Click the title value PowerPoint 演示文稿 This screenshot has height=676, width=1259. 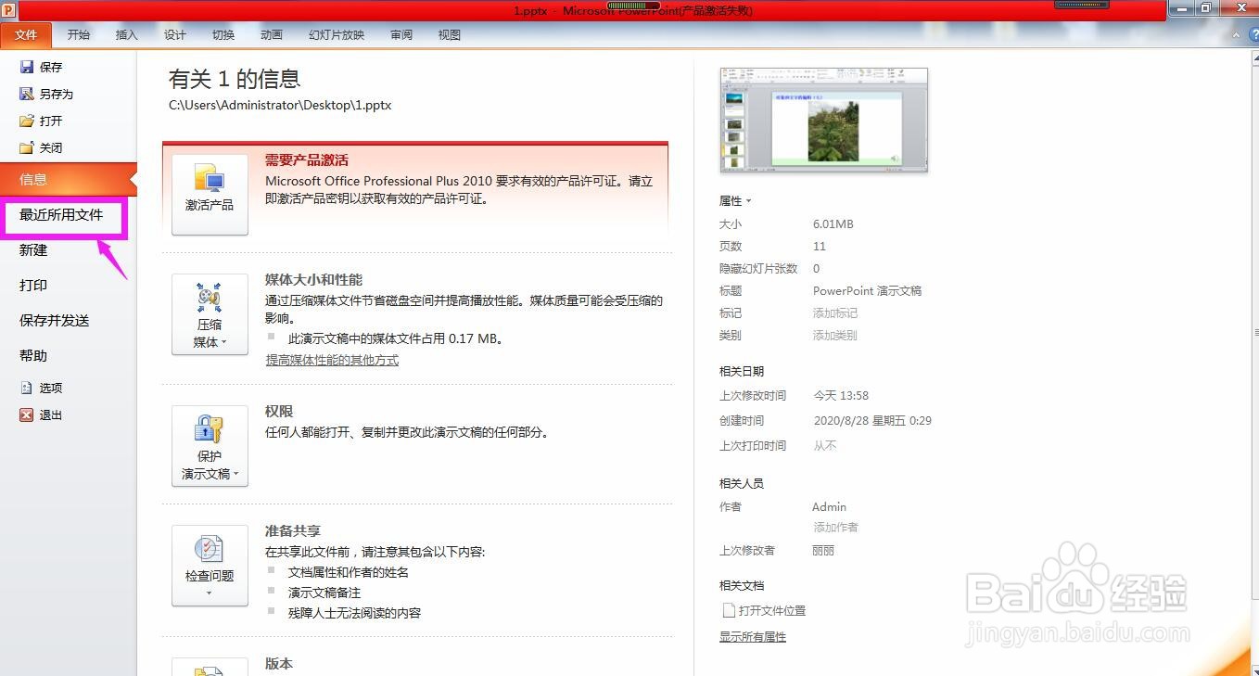(x=867, y=291)
